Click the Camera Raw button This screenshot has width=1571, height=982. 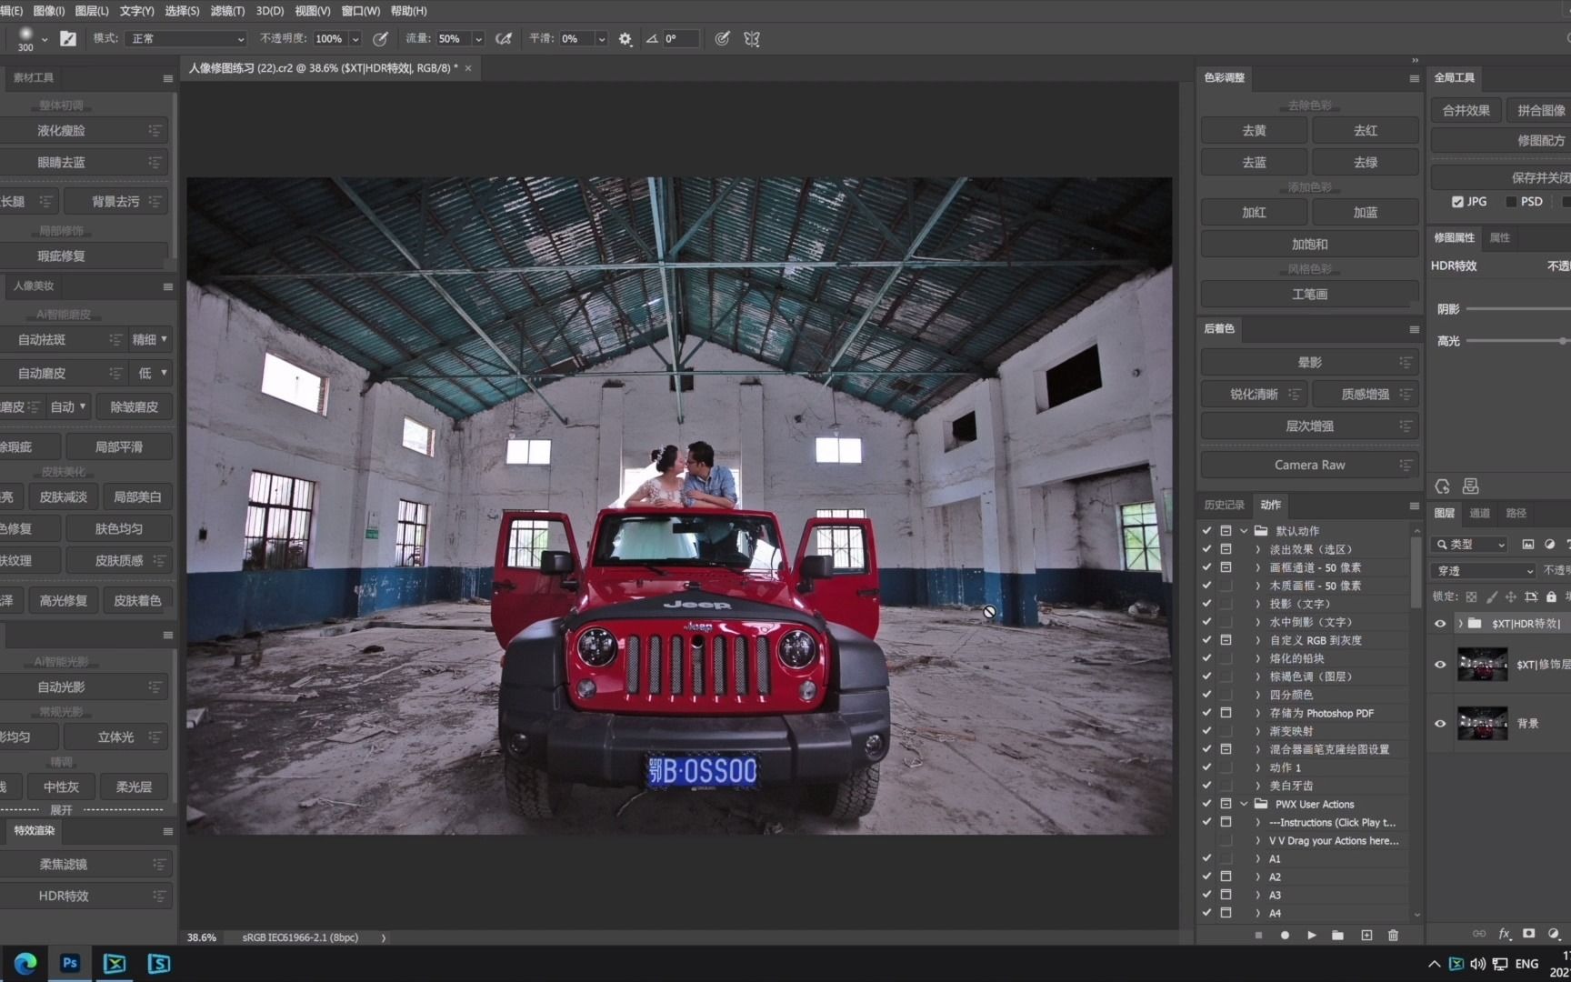click(x=1309, y=465)
